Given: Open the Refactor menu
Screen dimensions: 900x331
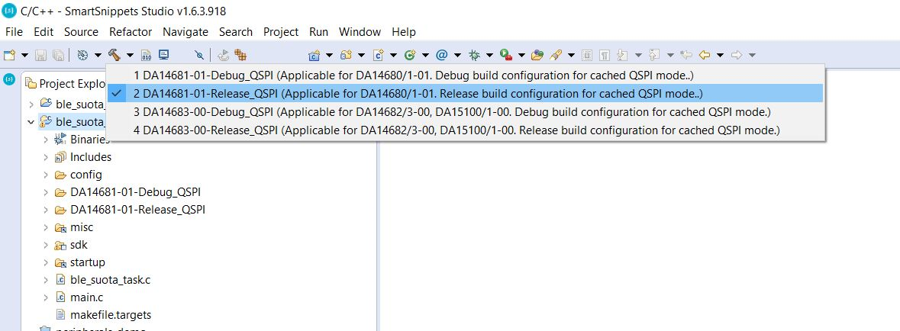Looking at the screenshot, I should [x=131, y=32].
